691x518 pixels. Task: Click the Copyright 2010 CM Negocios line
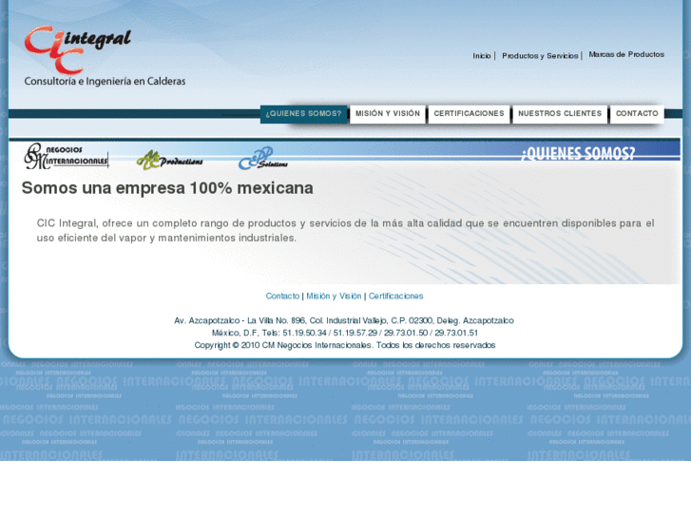(345, 345)
